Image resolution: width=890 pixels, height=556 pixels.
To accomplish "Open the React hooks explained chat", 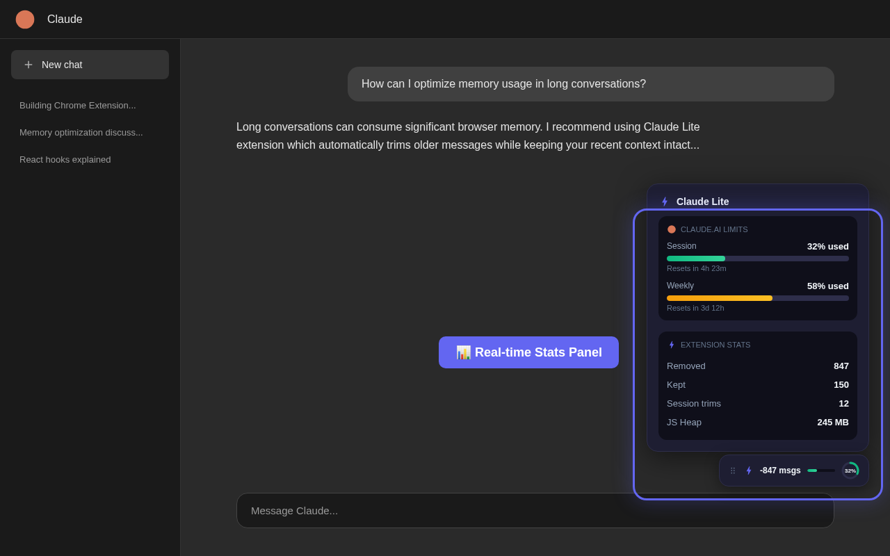I will click(x=65, y=160).
